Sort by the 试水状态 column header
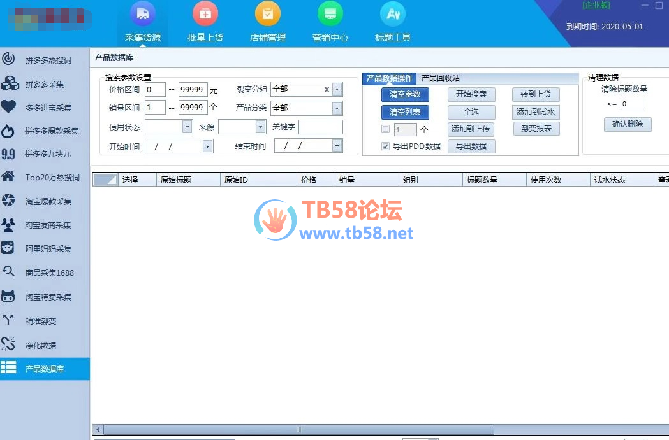The height and width of the screenshot is (440, 669). (622, 180)
